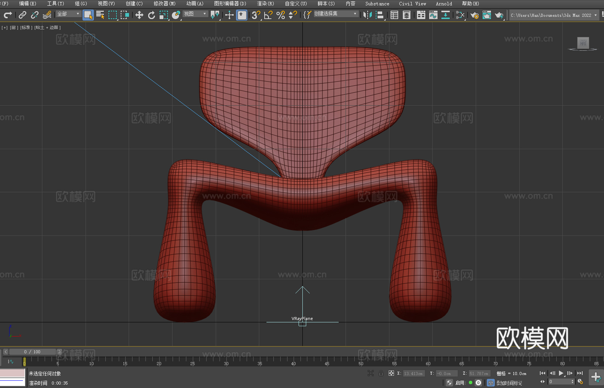Screen dimensions: 604x388
Task: Toggle Select and Manipulate mode
Action: 229,15
